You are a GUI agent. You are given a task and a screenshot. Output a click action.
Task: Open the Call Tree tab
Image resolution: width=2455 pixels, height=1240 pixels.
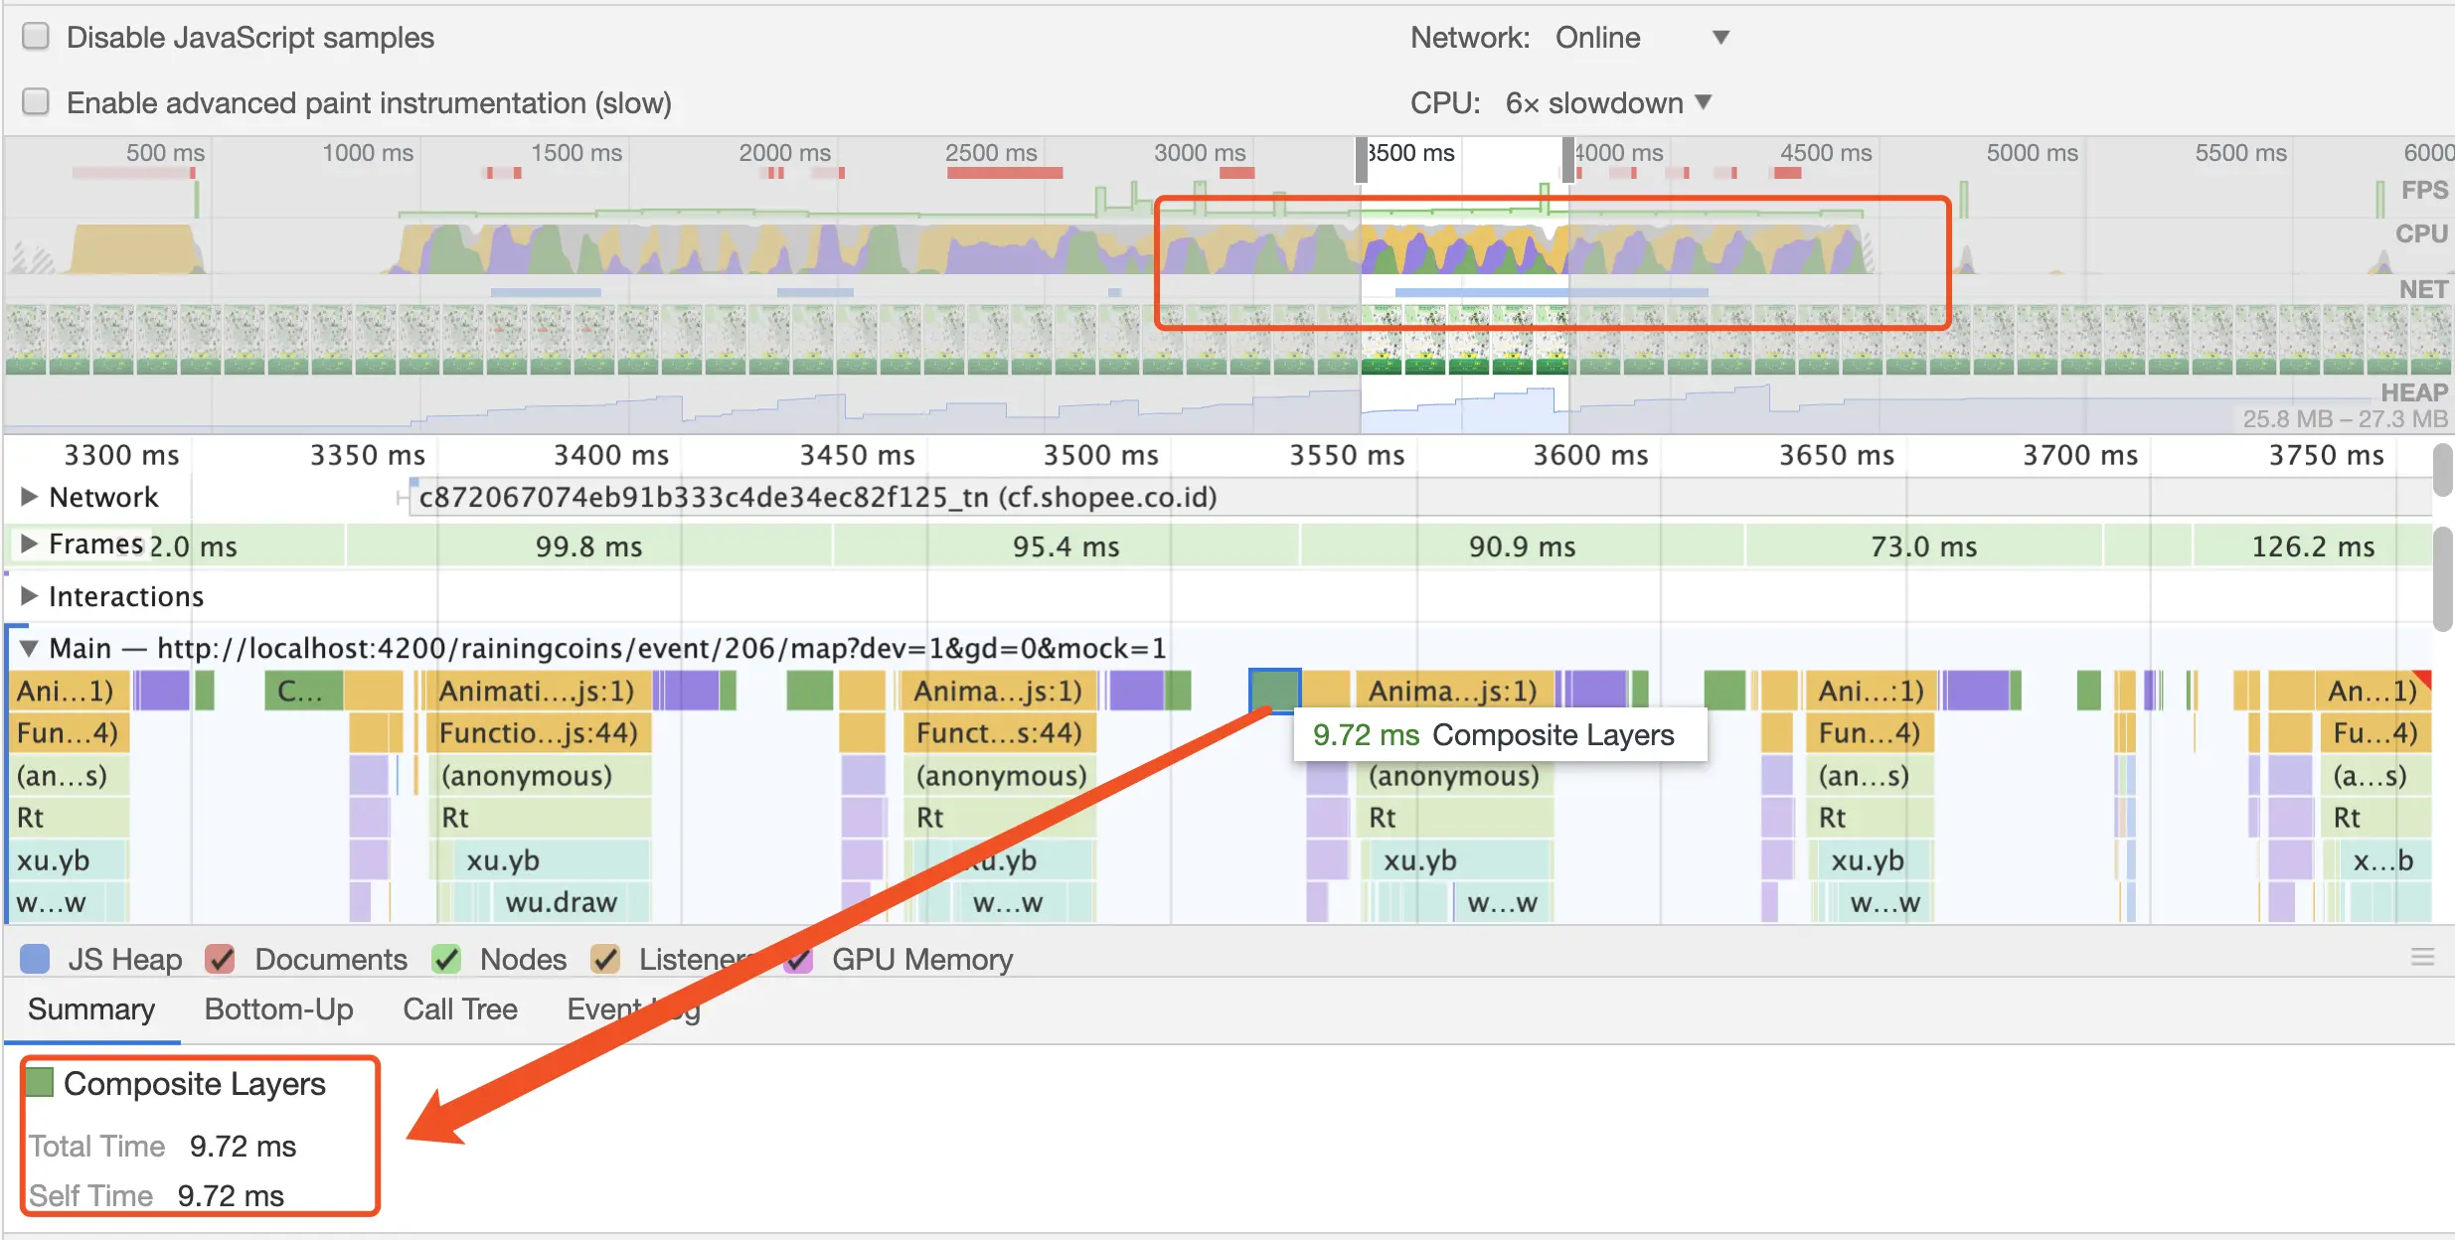[x=459, y=1009]
